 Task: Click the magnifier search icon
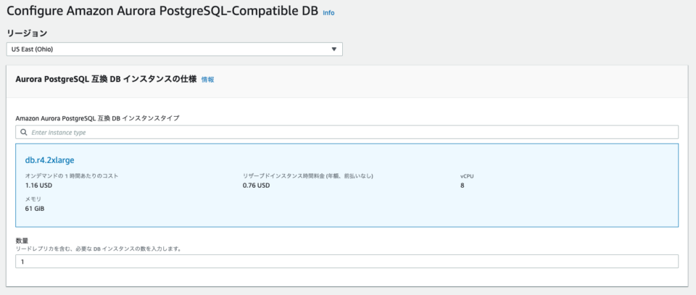point(24,132)
